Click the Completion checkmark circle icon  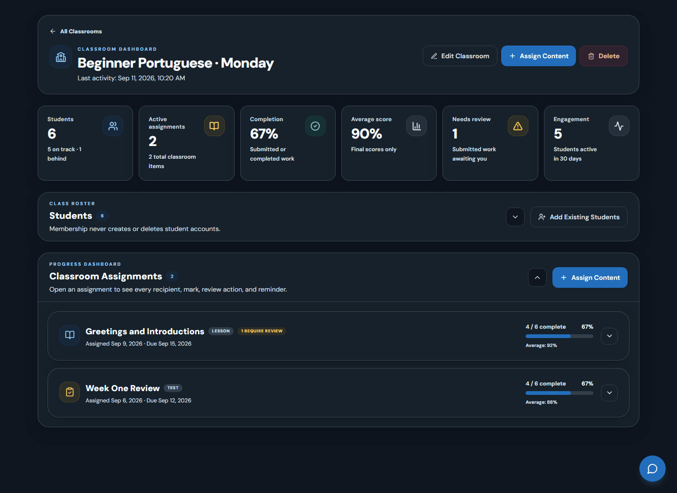tap(315, 126)
